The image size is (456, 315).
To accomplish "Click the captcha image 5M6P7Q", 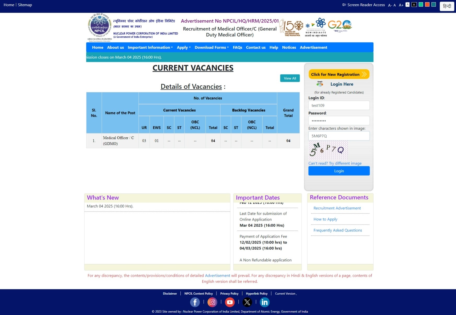I will pos(328,150).
